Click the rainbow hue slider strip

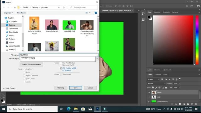pyautogui.click(x=197, y=40)
